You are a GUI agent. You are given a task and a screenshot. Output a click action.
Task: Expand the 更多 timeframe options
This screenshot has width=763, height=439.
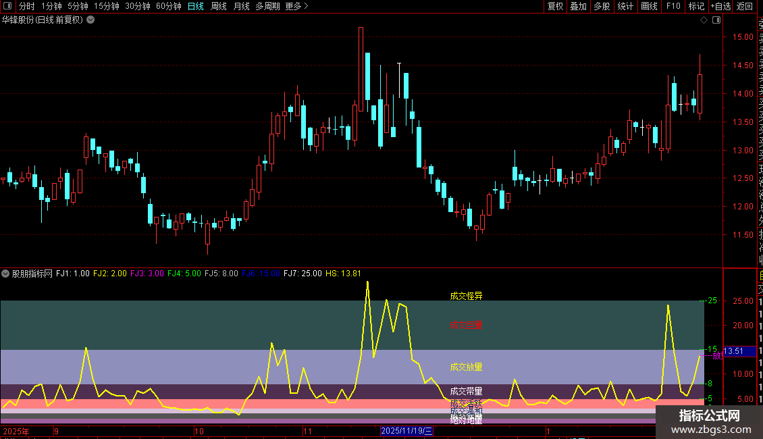pyautogui.click(x=297, y=6)
